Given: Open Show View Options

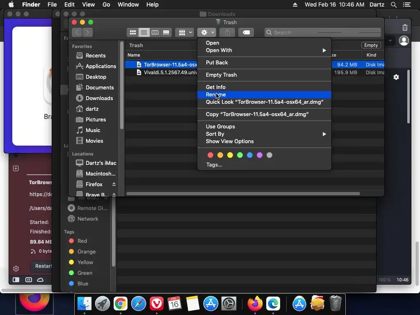Looking at the screenshot, I should pyautogui.click(x=264, y=142).
